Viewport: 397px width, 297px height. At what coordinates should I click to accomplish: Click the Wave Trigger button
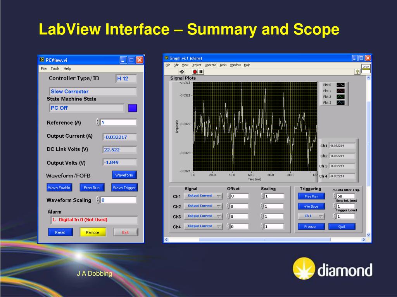pos(124,188)
